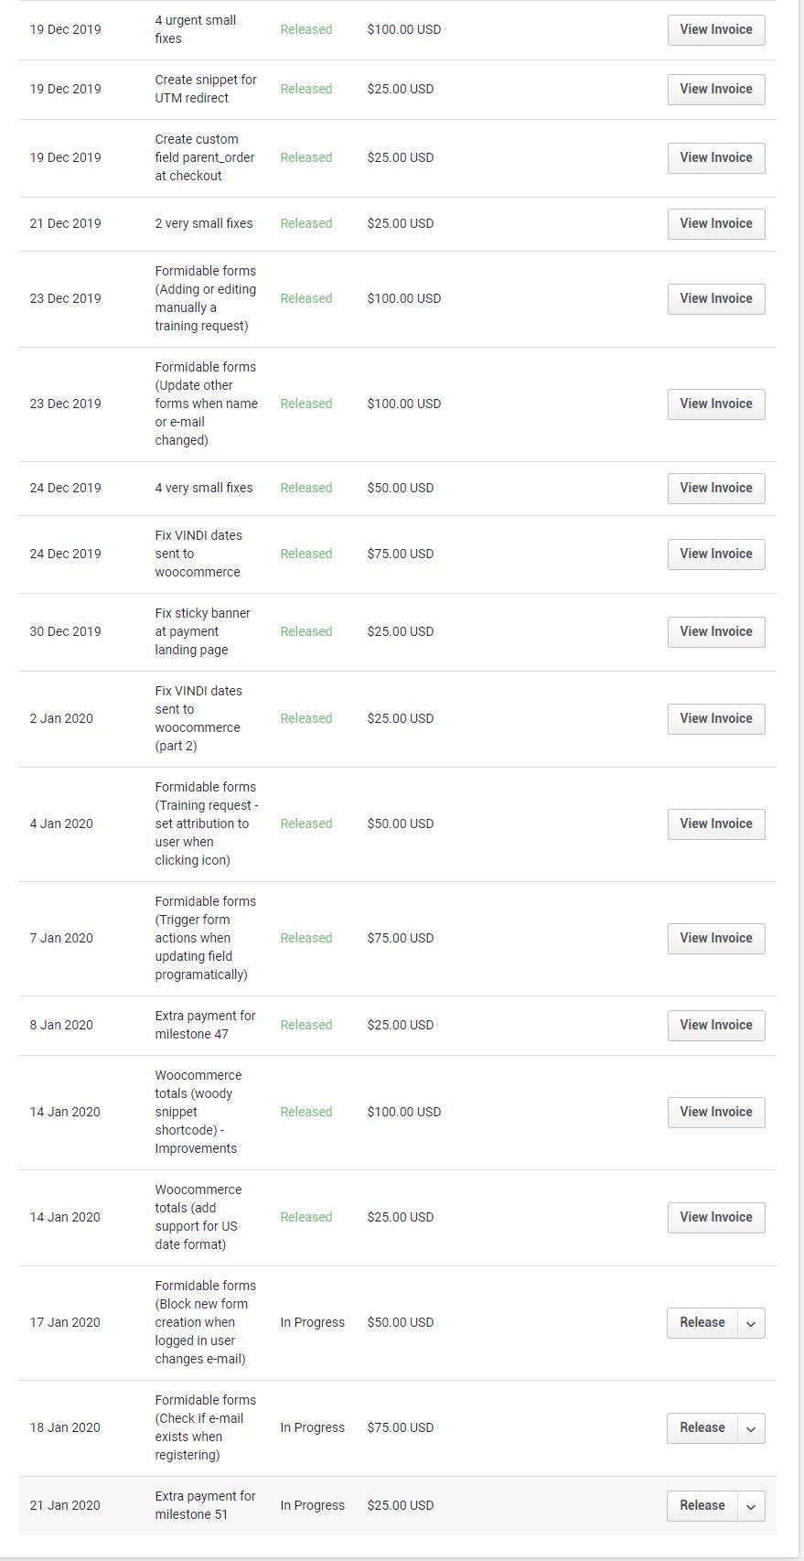Image resolution: width=804 pixels, height=1561 pixels.
Task: Release the 17 Jan 2020 Formidable forms milestone
Action: coord(702,1323)
